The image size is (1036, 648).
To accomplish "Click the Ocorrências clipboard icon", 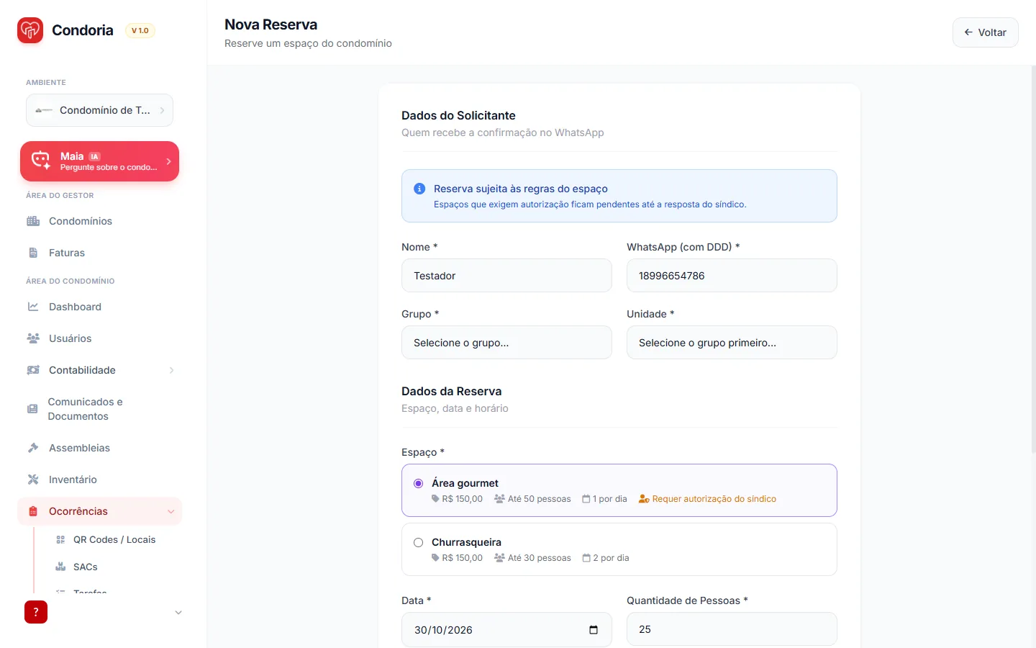I will click(x=33, y=511).
